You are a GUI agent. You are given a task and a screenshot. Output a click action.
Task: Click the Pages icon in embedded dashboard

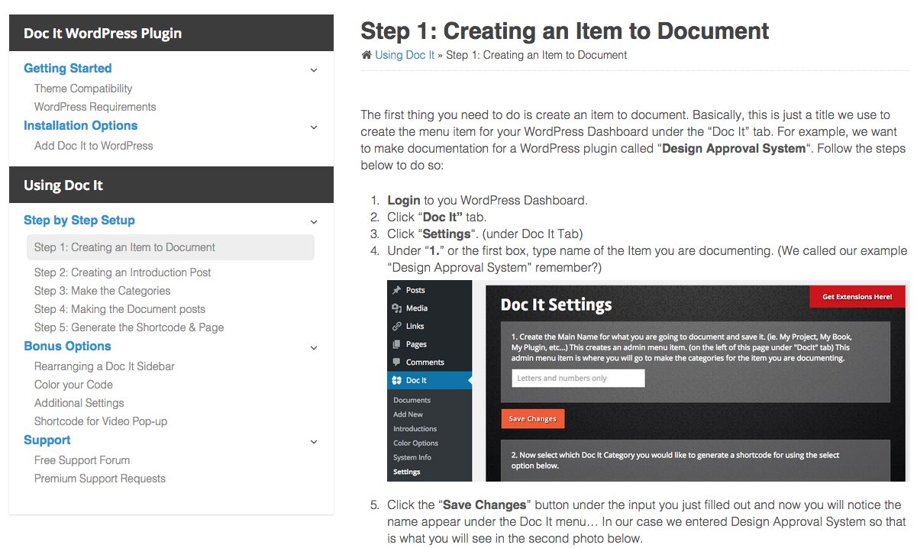point(396,344)
